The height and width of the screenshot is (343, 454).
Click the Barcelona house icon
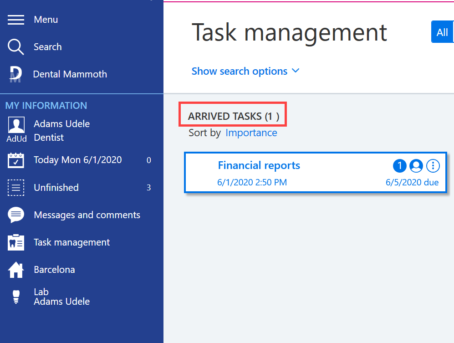click(16, 270)
